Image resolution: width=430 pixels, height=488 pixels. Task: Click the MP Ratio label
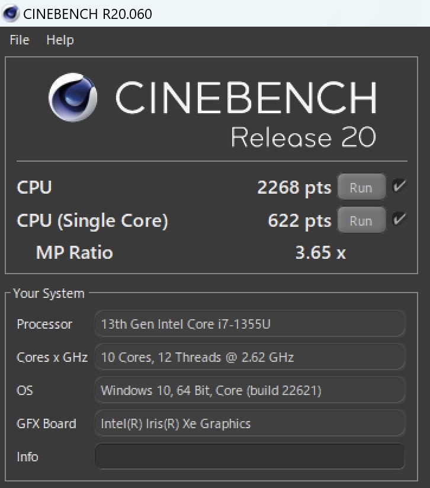click(x=74, y=252)
